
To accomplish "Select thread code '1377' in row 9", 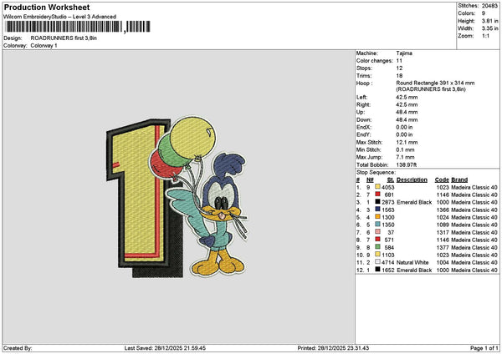I will (443, 247).
